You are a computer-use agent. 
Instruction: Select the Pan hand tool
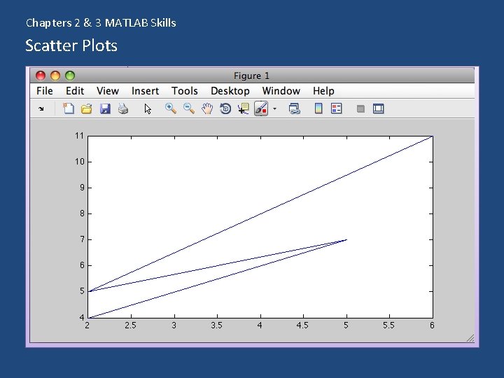tap(207, 108)
